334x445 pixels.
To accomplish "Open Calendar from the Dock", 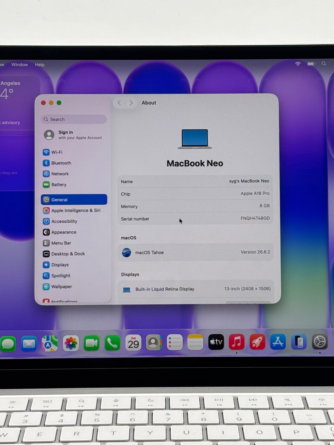I will [x=133, y=343].
